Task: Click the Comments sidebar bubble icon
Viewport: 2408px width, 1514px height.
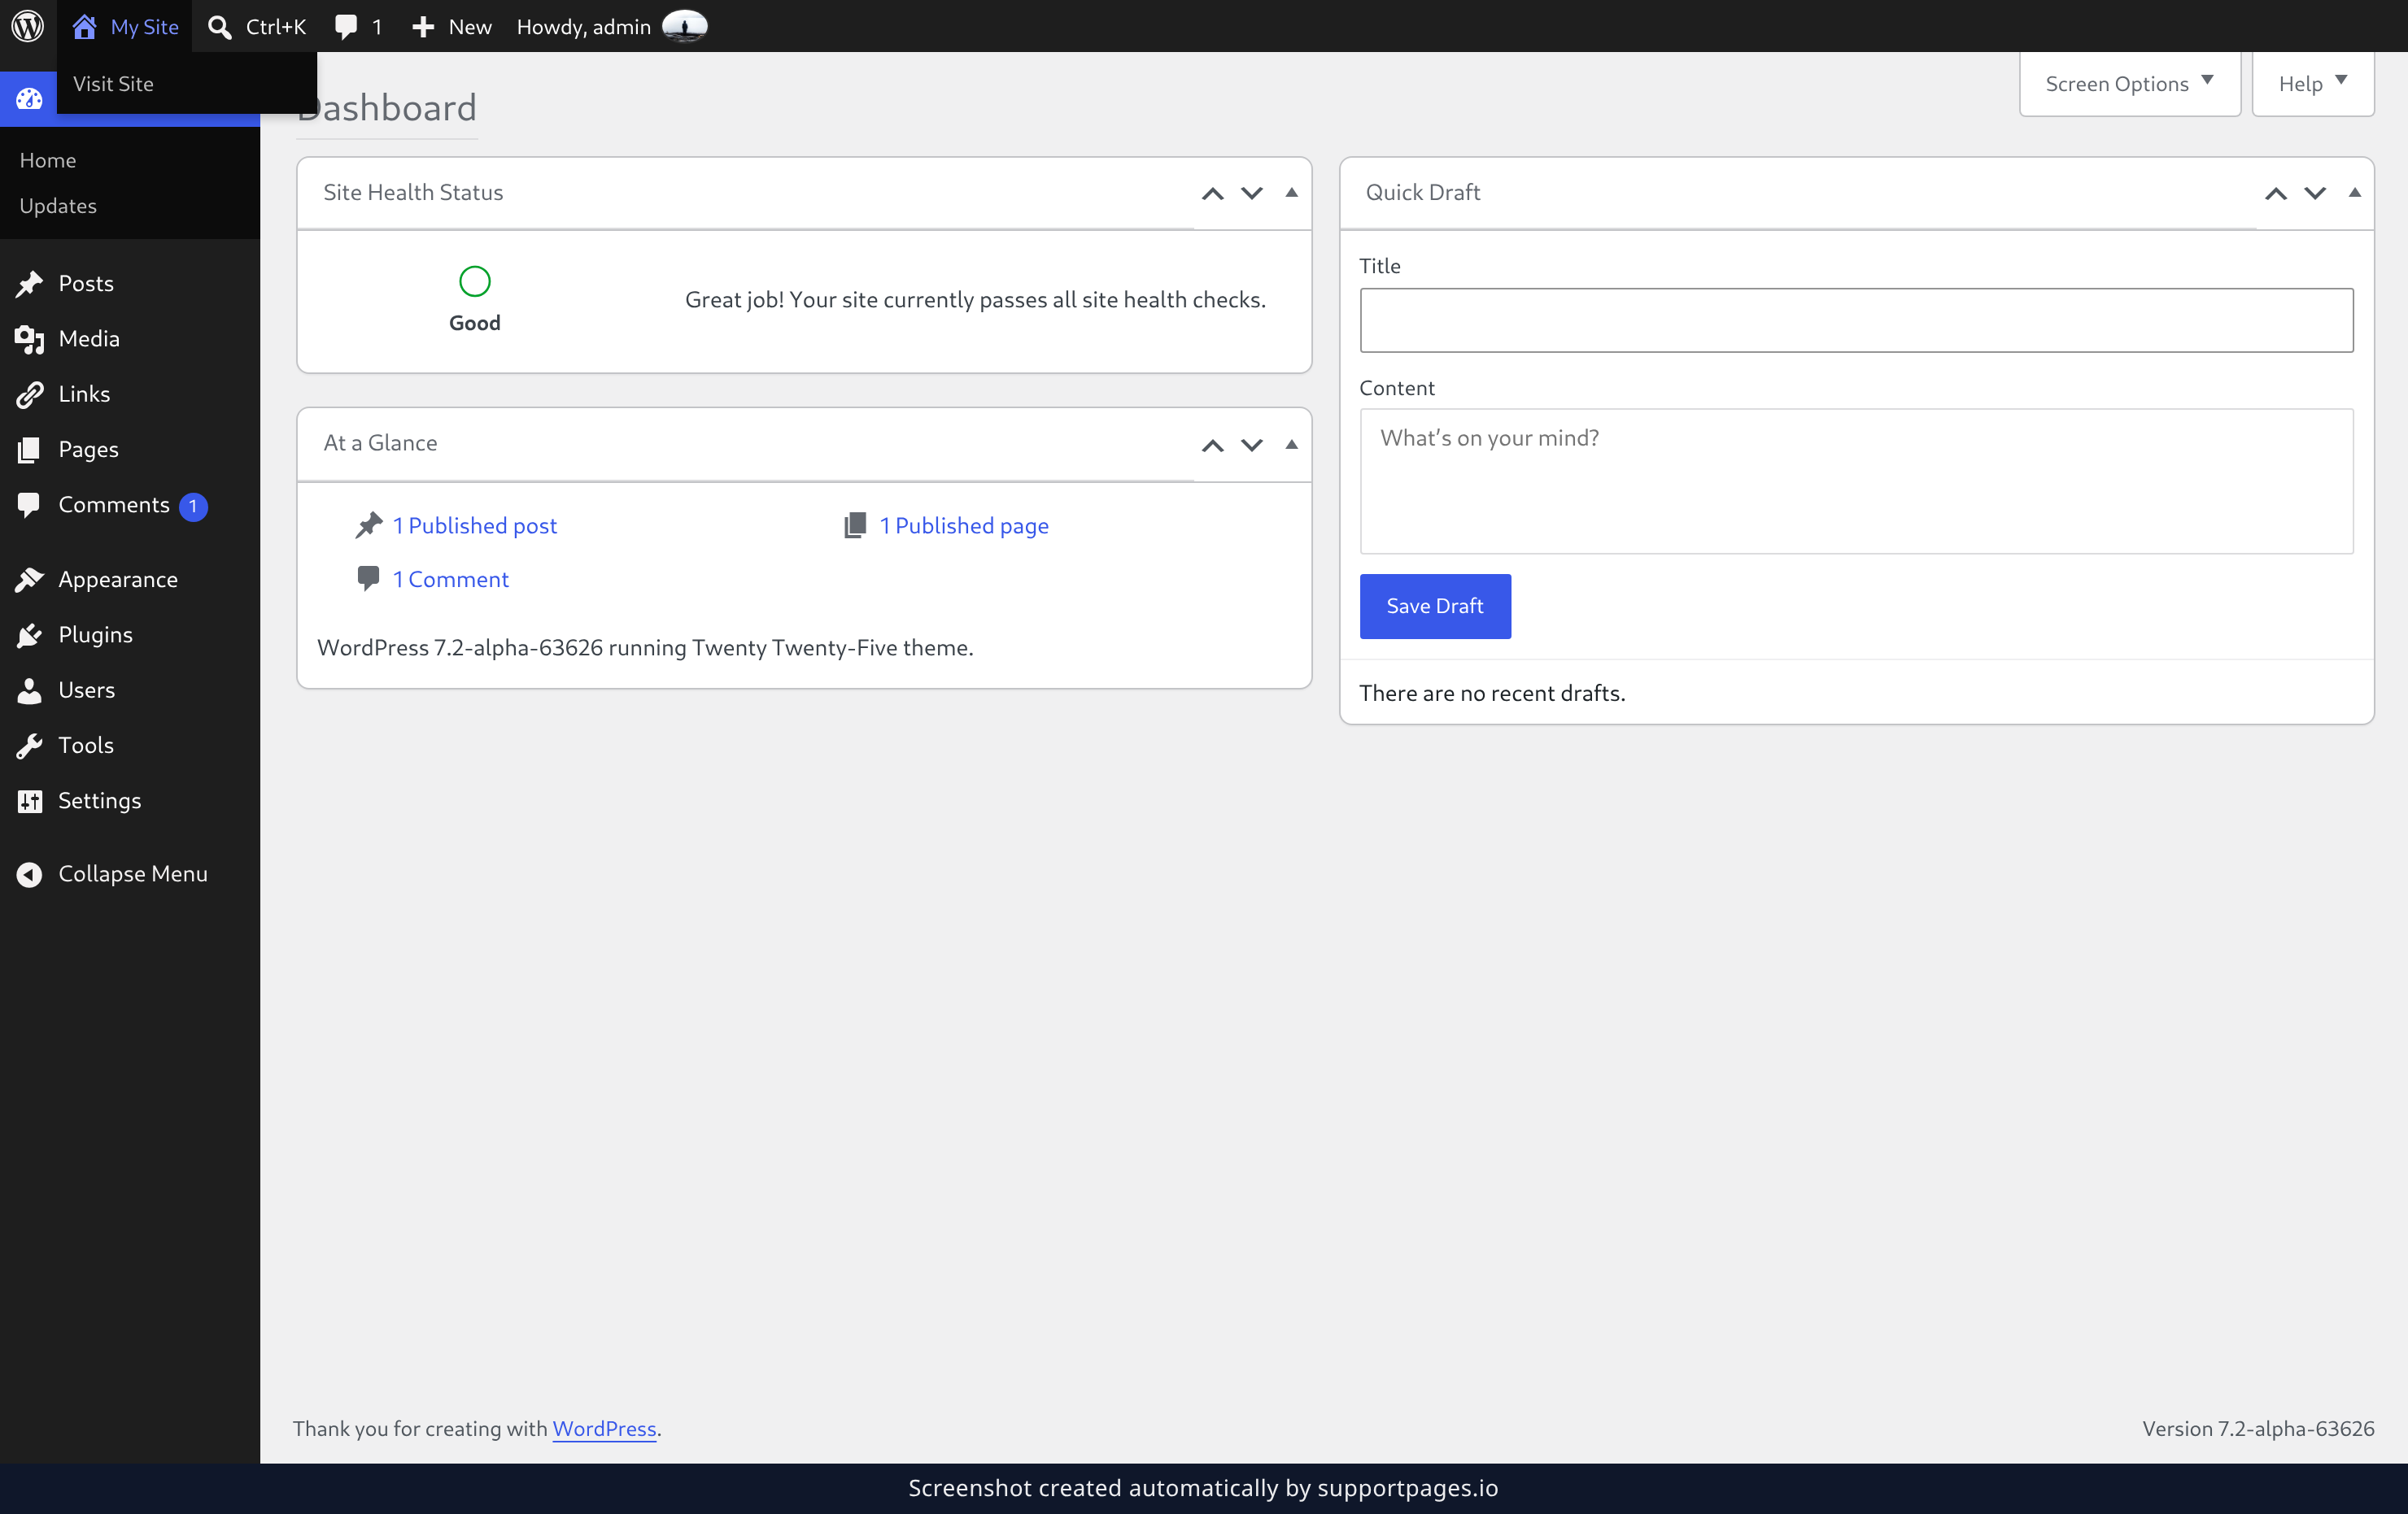Action: (29, 506)
